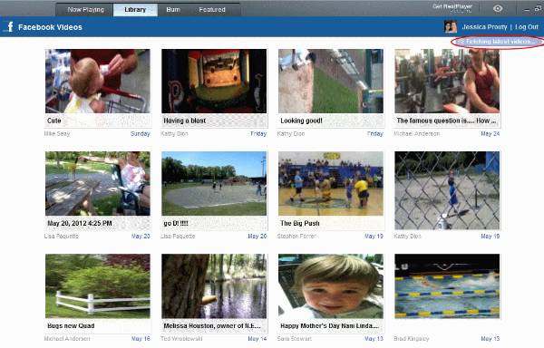Viewport: 544px width, 348px height.
Task: Open the Bugs new Quad video thumbnail
Action: (x=98, y=286)
